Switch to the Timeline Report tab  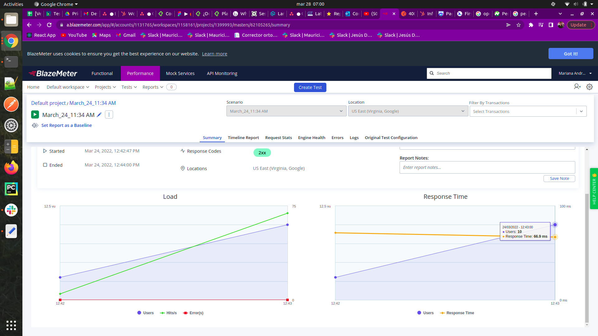[243, 138]
